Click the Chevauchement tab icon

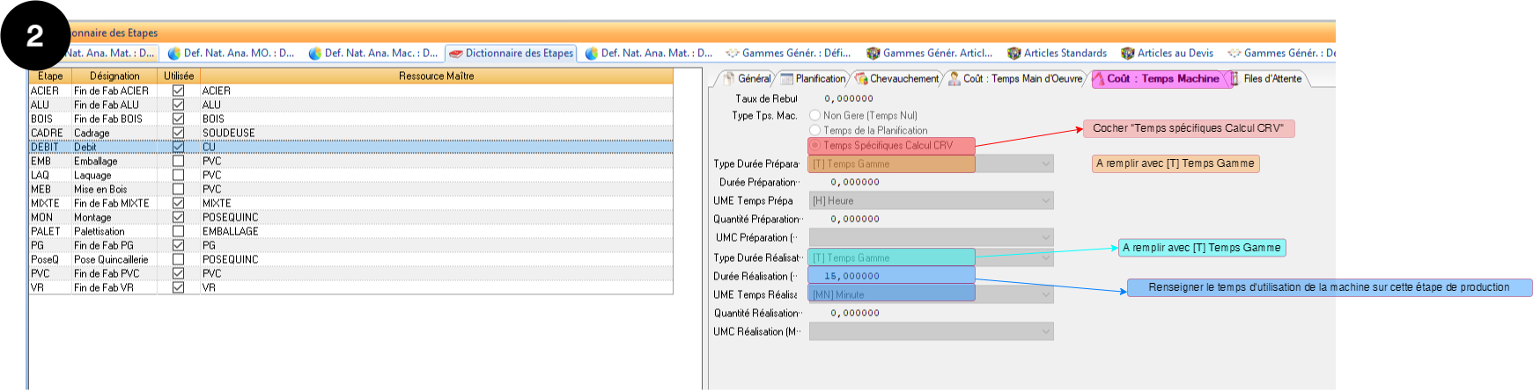(x=861, y=79)
